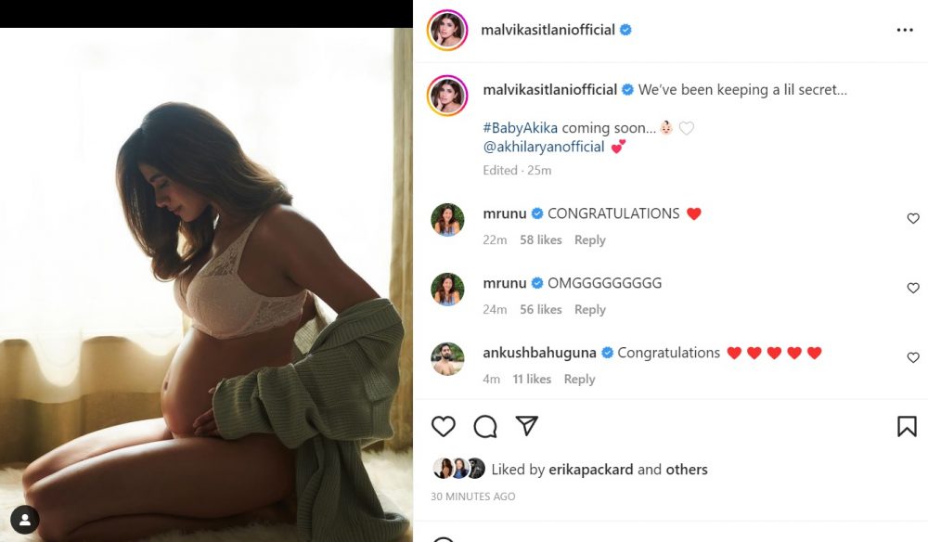The height and width of the screenshot is (542, 928).
Task: Like mrunu's OMGGGGGGGGG comment
Action: tap(912, 288)
